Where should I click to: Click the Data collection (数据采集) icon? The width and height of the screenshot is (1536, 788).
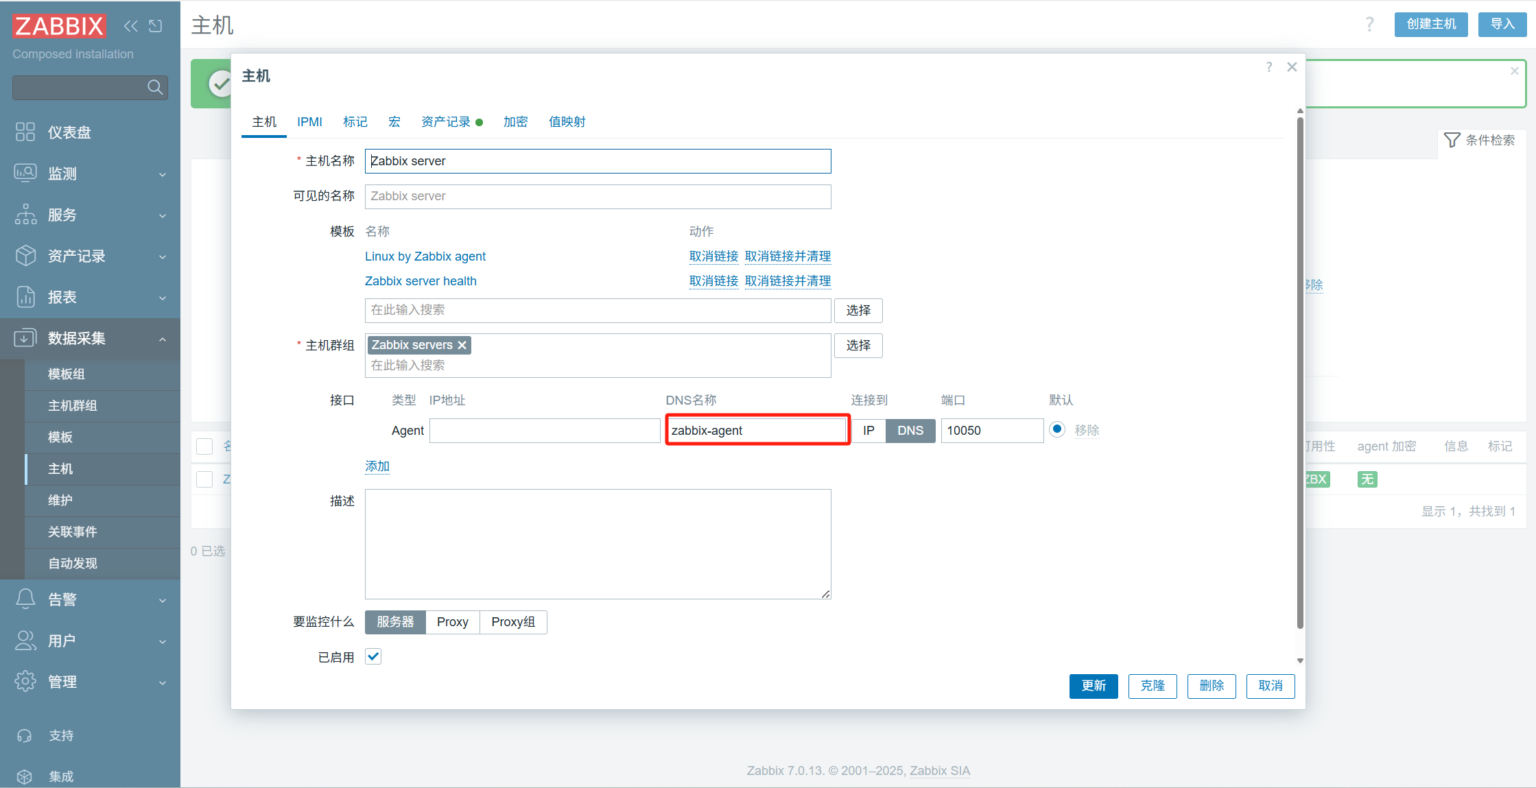click(x=25, y=337)
